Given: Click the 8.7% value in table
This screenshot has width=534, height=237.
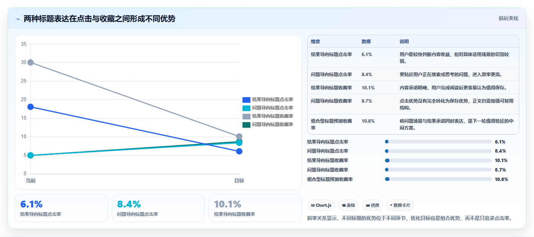Looking at the screenshot, I should [x=367, y=101].
